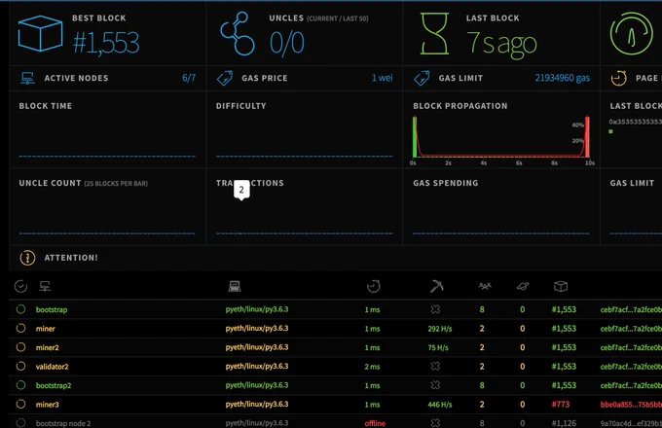
Task: Click the green square under Last Blocks Miners
Action: (610, 131)
